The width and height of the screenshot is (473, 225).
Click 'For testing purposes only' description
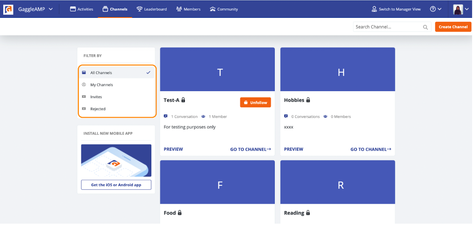[x=190, y=127]
